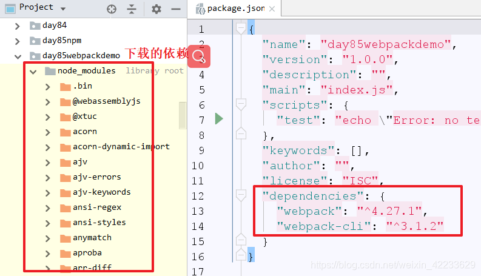The width and height of the screenshot is (481, 276).
Task: Click the "1.0.0" version value
Action: coord(368,59)
